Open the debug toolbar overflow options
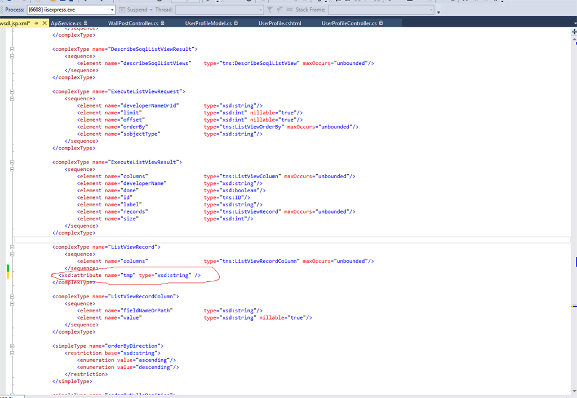 (x=438, y=12)
